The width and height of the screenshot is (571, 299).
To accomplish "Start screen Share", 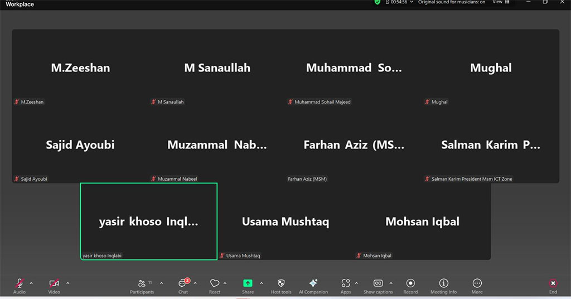I will pos(248,284).
